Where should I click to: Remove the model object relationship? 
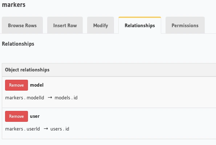point(17,85)
